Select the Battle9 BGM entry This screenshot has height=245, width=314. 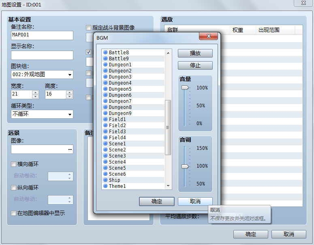(133, 58)
